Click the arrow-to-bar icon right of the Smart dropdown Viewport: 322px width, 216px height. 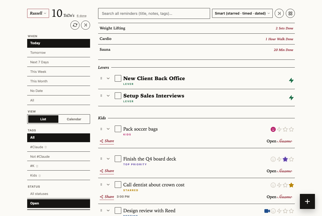[x=279, y=13]
